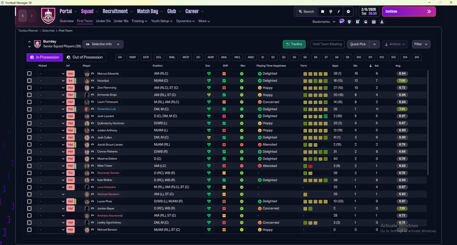Click Zian Flemming's morale icon
The height and width of the screenshot is (245, 457).
[x=242, y=88]
